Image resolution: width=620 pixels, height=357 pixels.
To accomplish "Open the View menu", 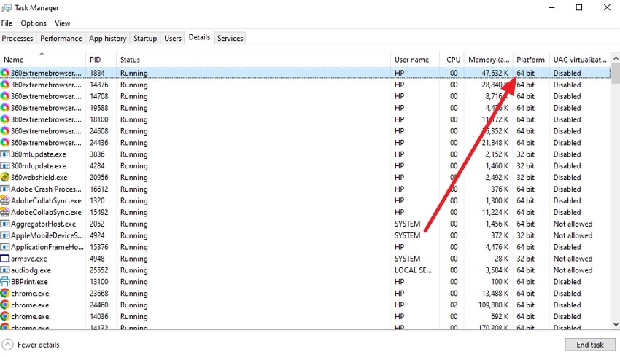I will coord(63,23).
